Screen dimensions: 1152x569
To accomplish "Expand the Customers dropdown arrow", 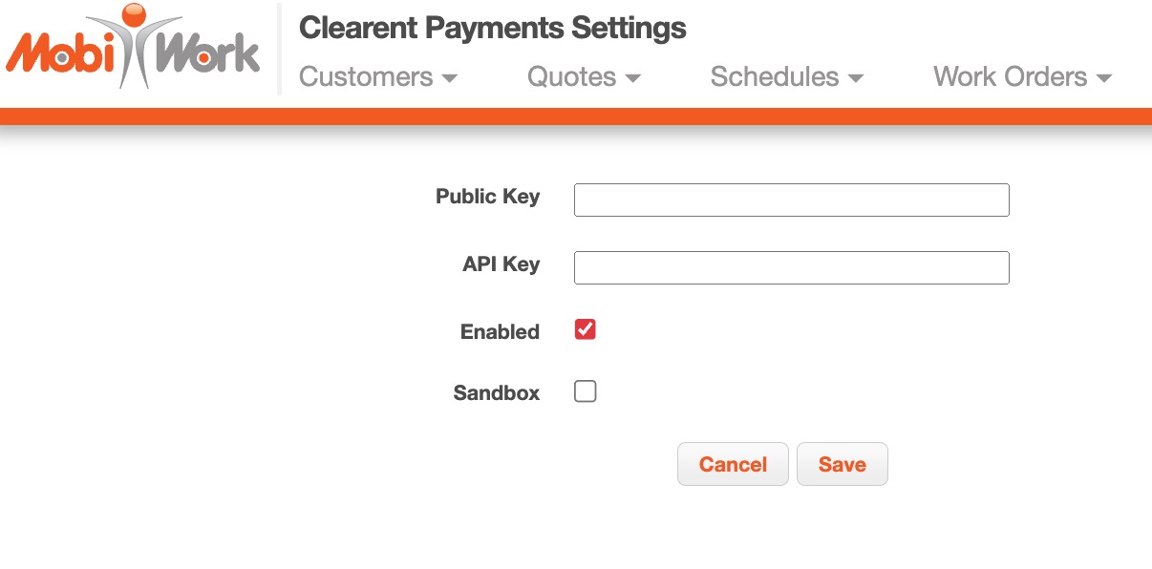I will 449,78.
